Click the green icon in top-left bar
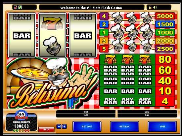Screen dimensions: 182x136 (x=20, y=7)
